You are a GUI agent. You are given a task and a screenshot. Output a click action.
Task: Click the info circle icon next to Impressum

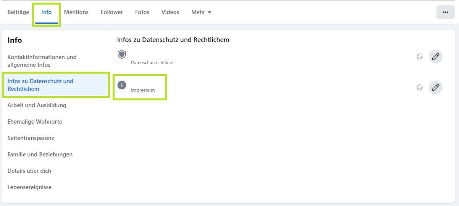pyautogui.click(x=122, y=85)
